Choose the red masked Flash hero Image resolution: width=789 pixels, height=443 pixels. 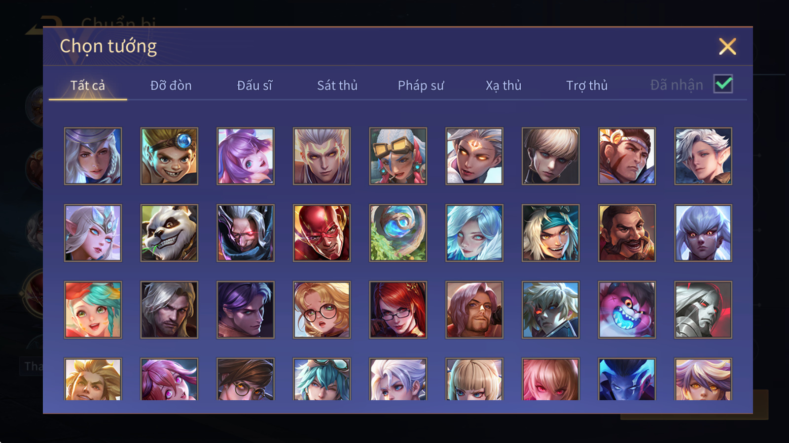point(322,233)
